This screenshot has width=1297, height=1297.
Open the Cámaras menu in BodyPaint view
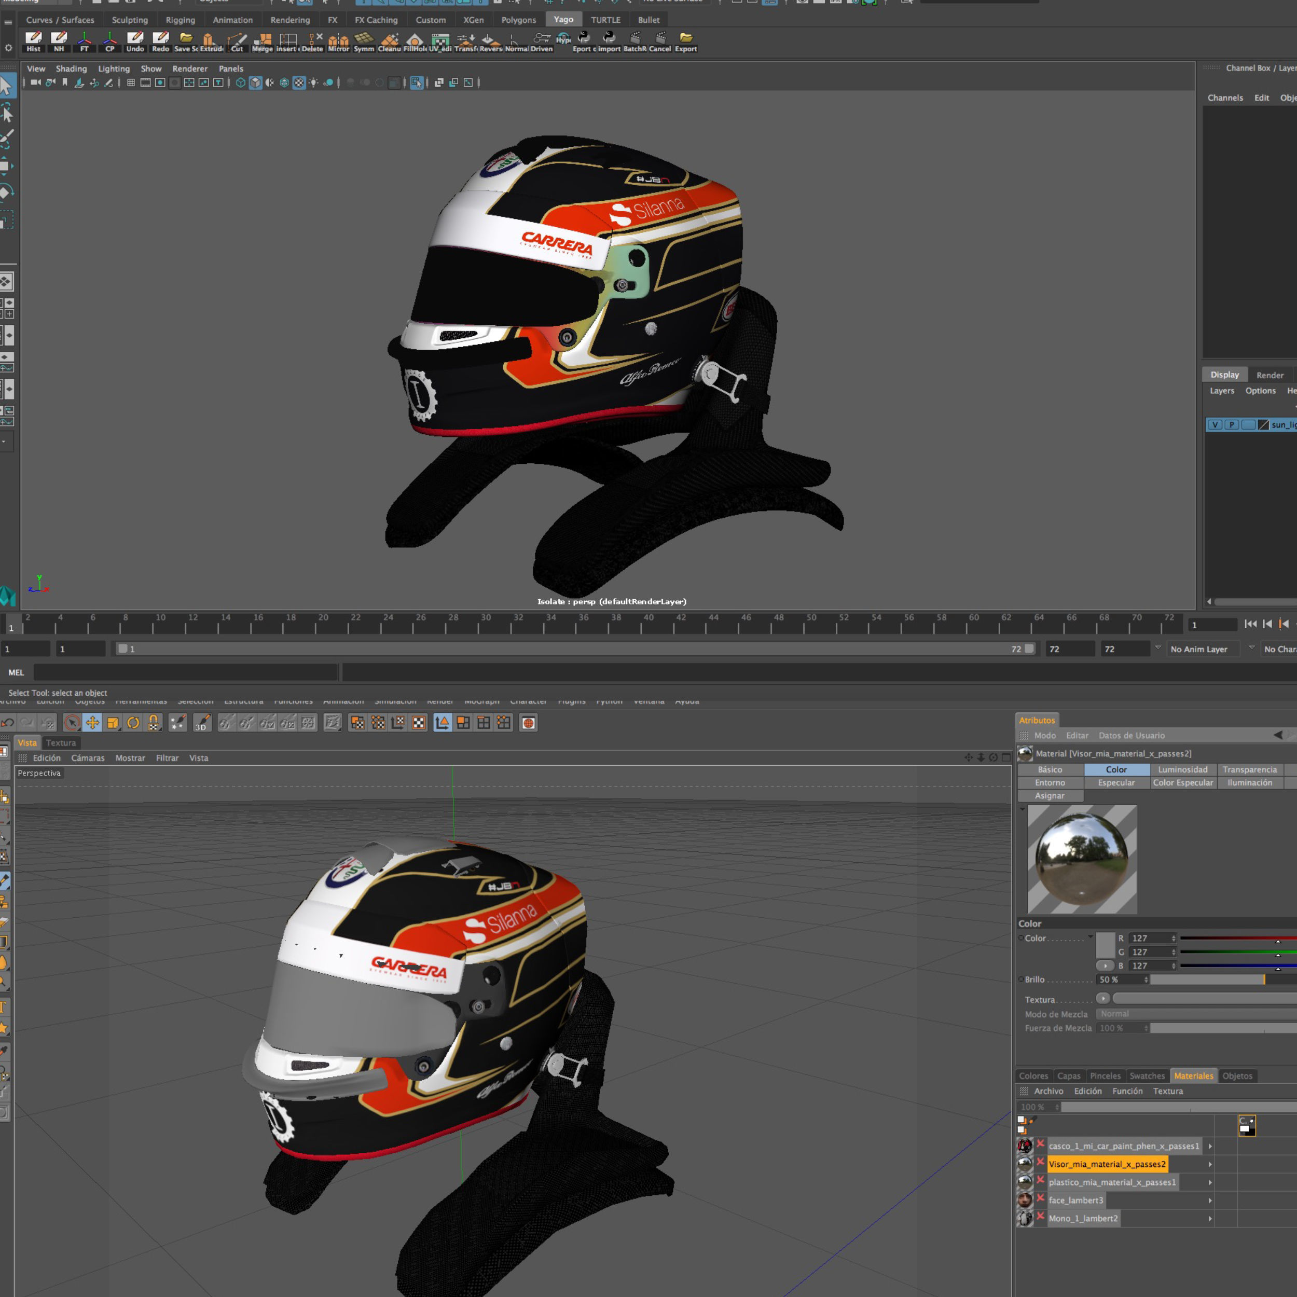coord(88,758)
